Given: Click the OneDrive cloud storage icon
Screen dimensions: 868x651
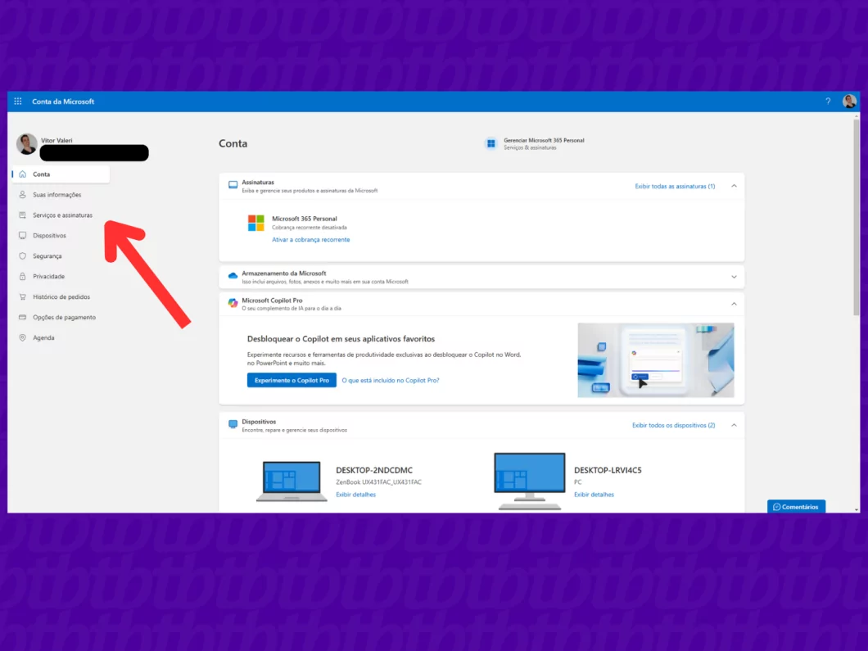Looking at the screenshot, I should [233, 276].
